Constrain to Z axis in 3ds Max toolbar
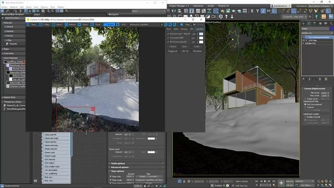 263,11
